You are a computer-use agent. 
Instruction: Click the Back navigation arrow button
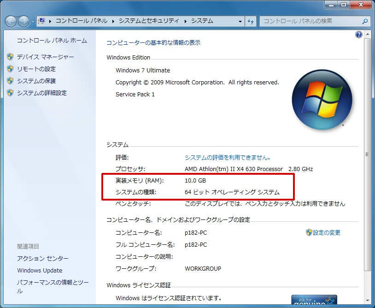tap(11, 21)
